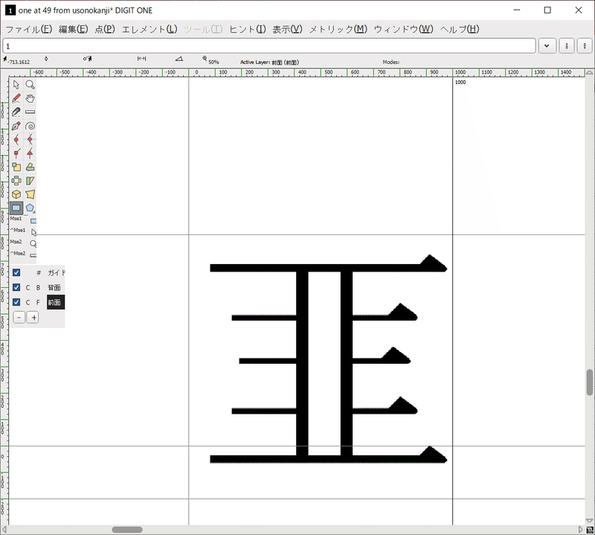Click the glyph text input field containing 1
Image resolution: width=595 pixels, height=535 pixels.
[x=269, y=46]
